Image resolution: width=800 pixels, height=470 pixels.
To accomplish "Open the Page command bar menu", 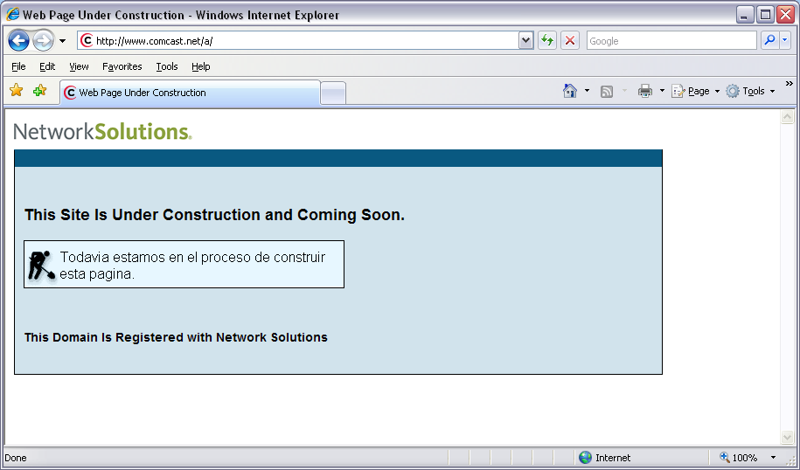I will 696,91.
